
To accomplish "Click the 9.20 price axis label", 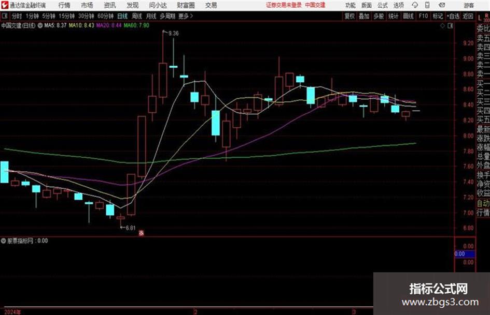I will [x=468, y=43].
